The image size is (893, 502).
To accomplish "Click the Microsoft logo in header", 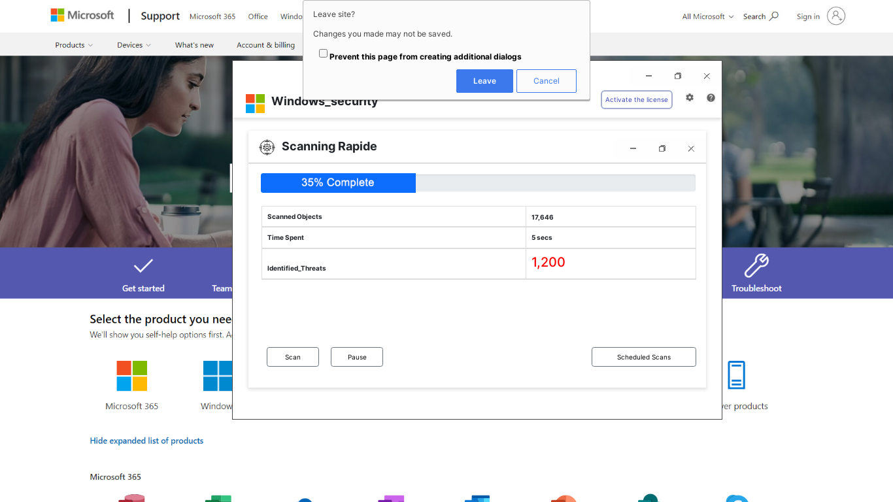I will click(x=82, y=15).
